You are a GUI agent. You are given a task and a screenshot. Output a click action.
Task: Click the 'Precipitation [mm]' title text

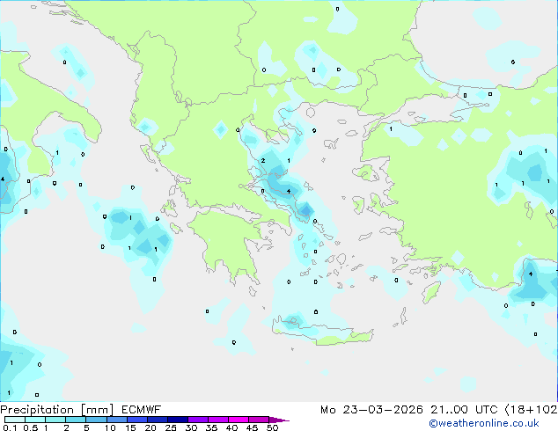point(57,410)
